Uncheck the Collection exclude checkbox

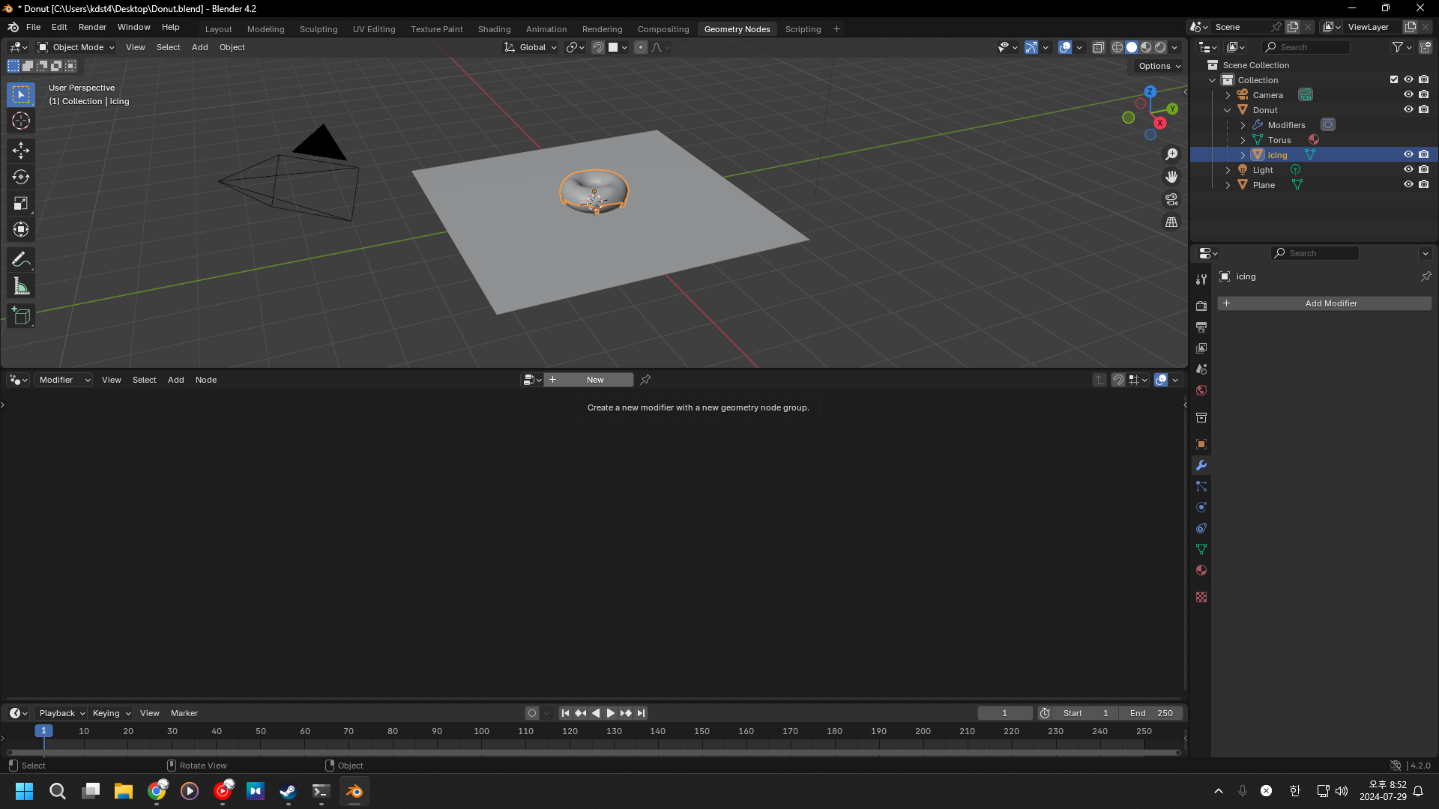[x=1394, y=80]
